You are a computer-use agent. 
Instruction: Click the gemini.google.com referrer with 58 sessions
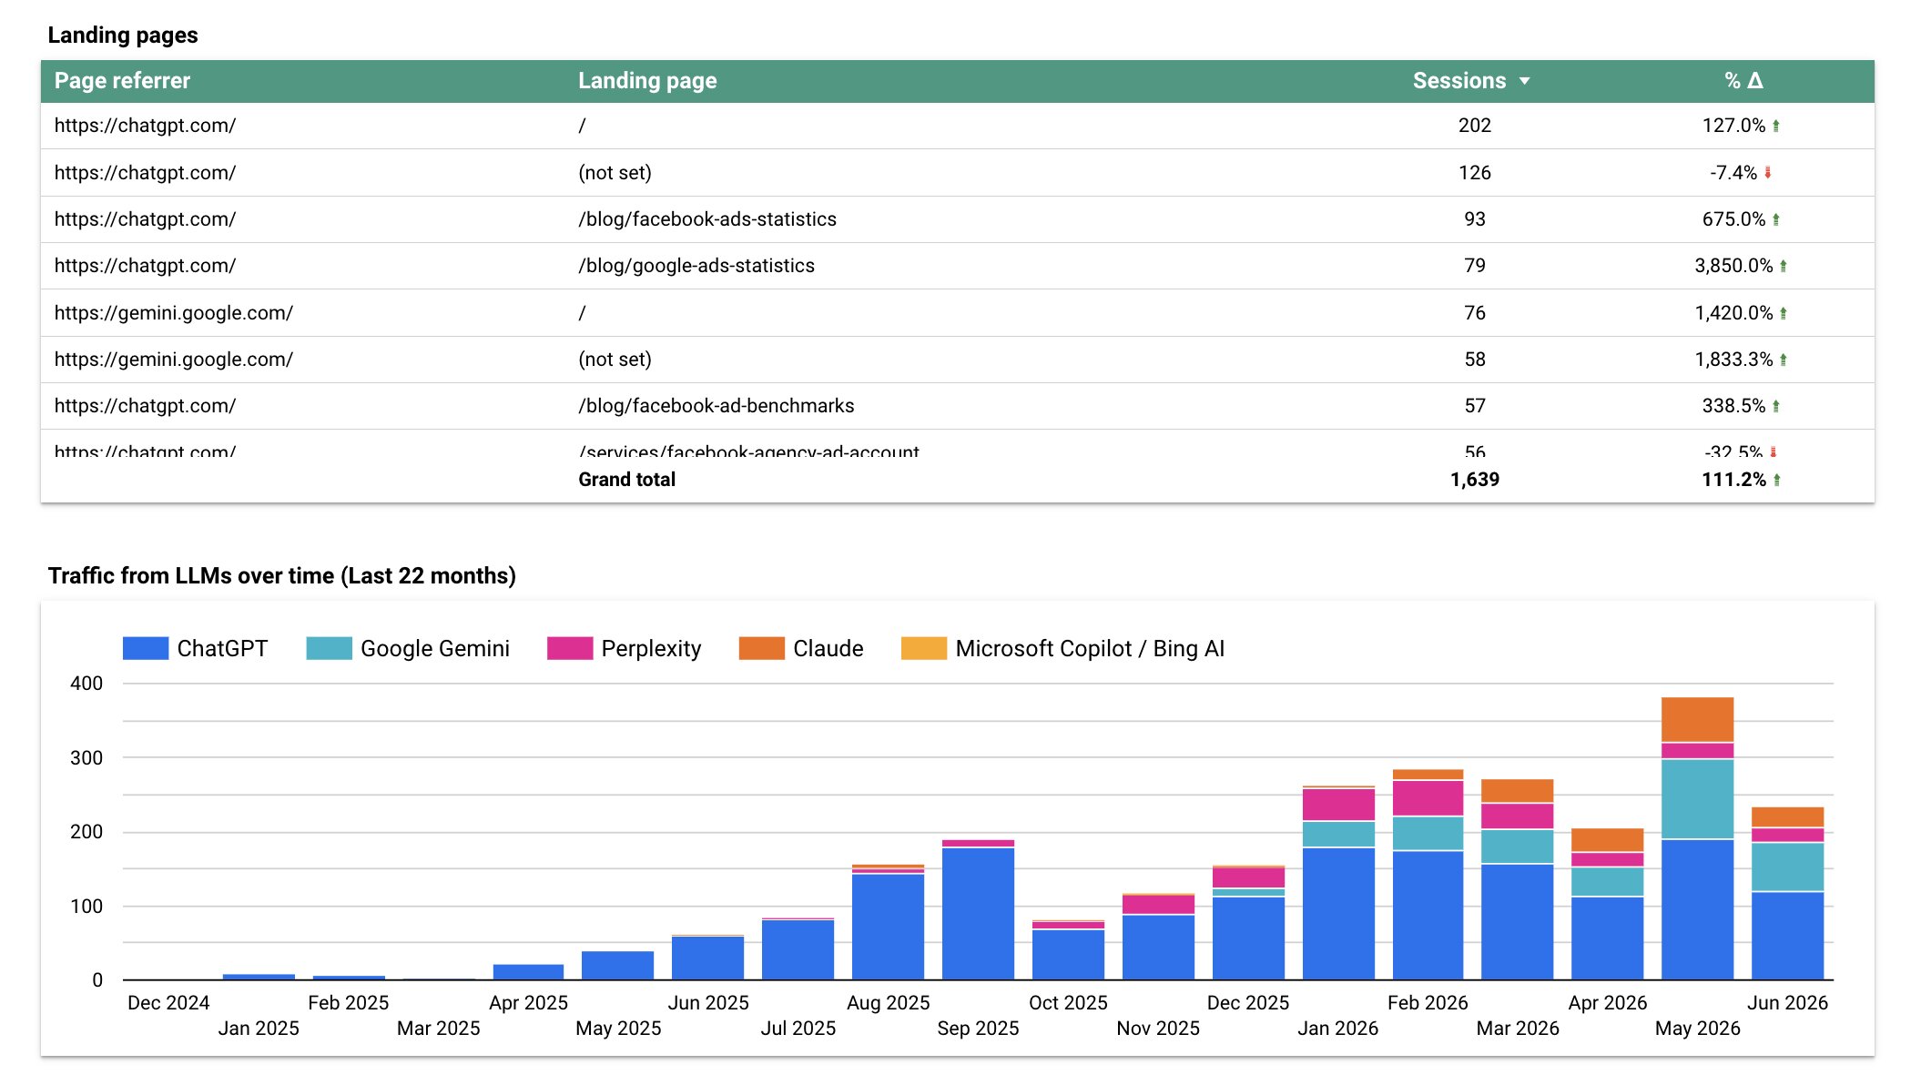(174, 360)
